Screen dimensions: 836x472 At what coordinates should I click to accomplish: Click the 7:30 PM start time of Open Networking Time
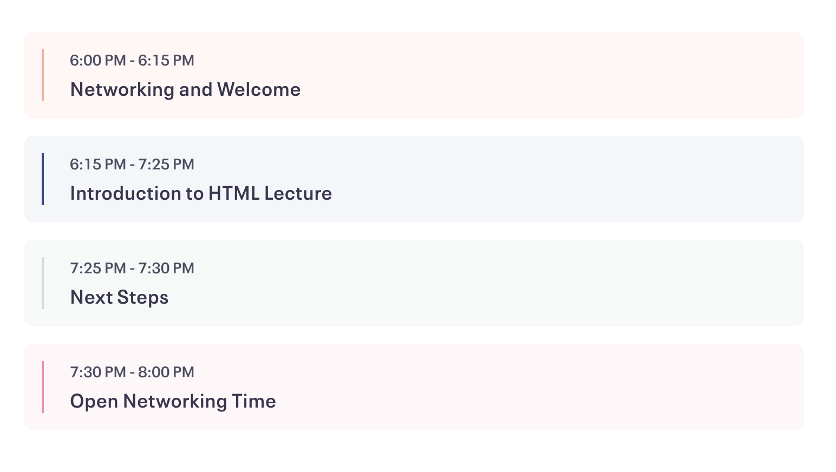pos(98,372)
